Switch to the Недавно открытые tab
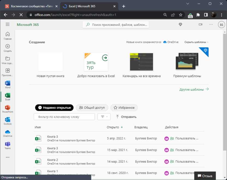227x180 pixels. (x=54, y=108)
